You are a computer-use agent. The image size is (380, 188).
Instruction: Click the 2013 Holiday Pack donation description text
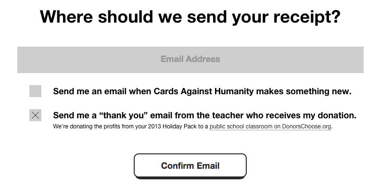tap(193, 126)
